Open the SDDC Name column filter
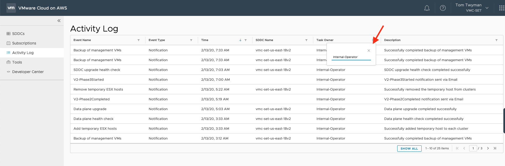This screenshot has height=166, width=505. click(306, 40)
